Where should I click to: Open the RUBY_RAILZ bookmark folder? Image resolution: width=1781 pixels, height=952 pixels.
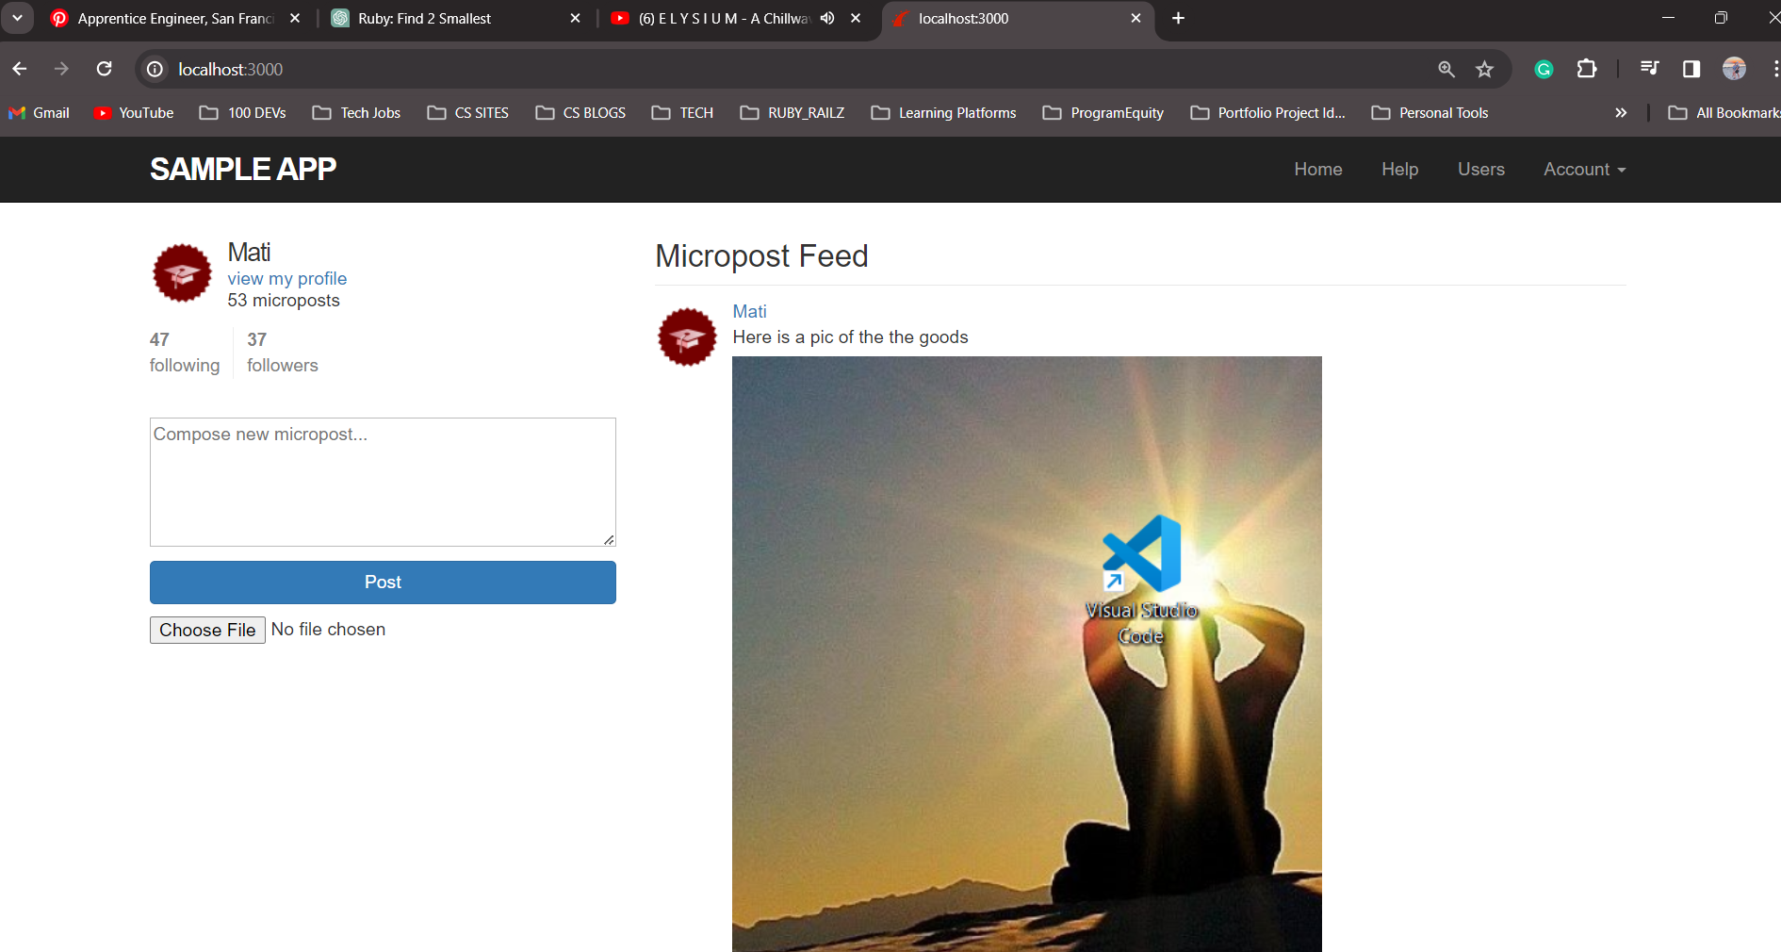(792, 112)
